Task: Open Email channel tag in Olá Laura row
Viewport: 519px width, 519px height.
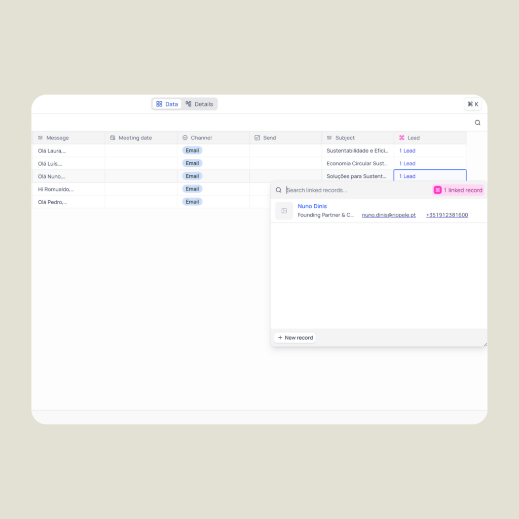Action: [x=192, y=151]
